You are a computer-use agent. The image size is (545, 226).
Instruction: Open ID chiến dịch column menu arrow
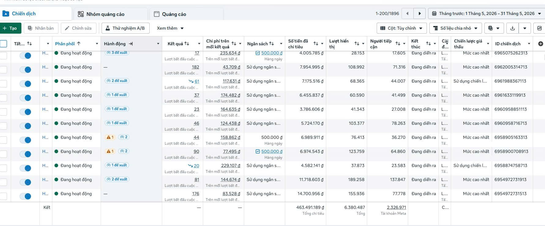click(x=529, y=44)
